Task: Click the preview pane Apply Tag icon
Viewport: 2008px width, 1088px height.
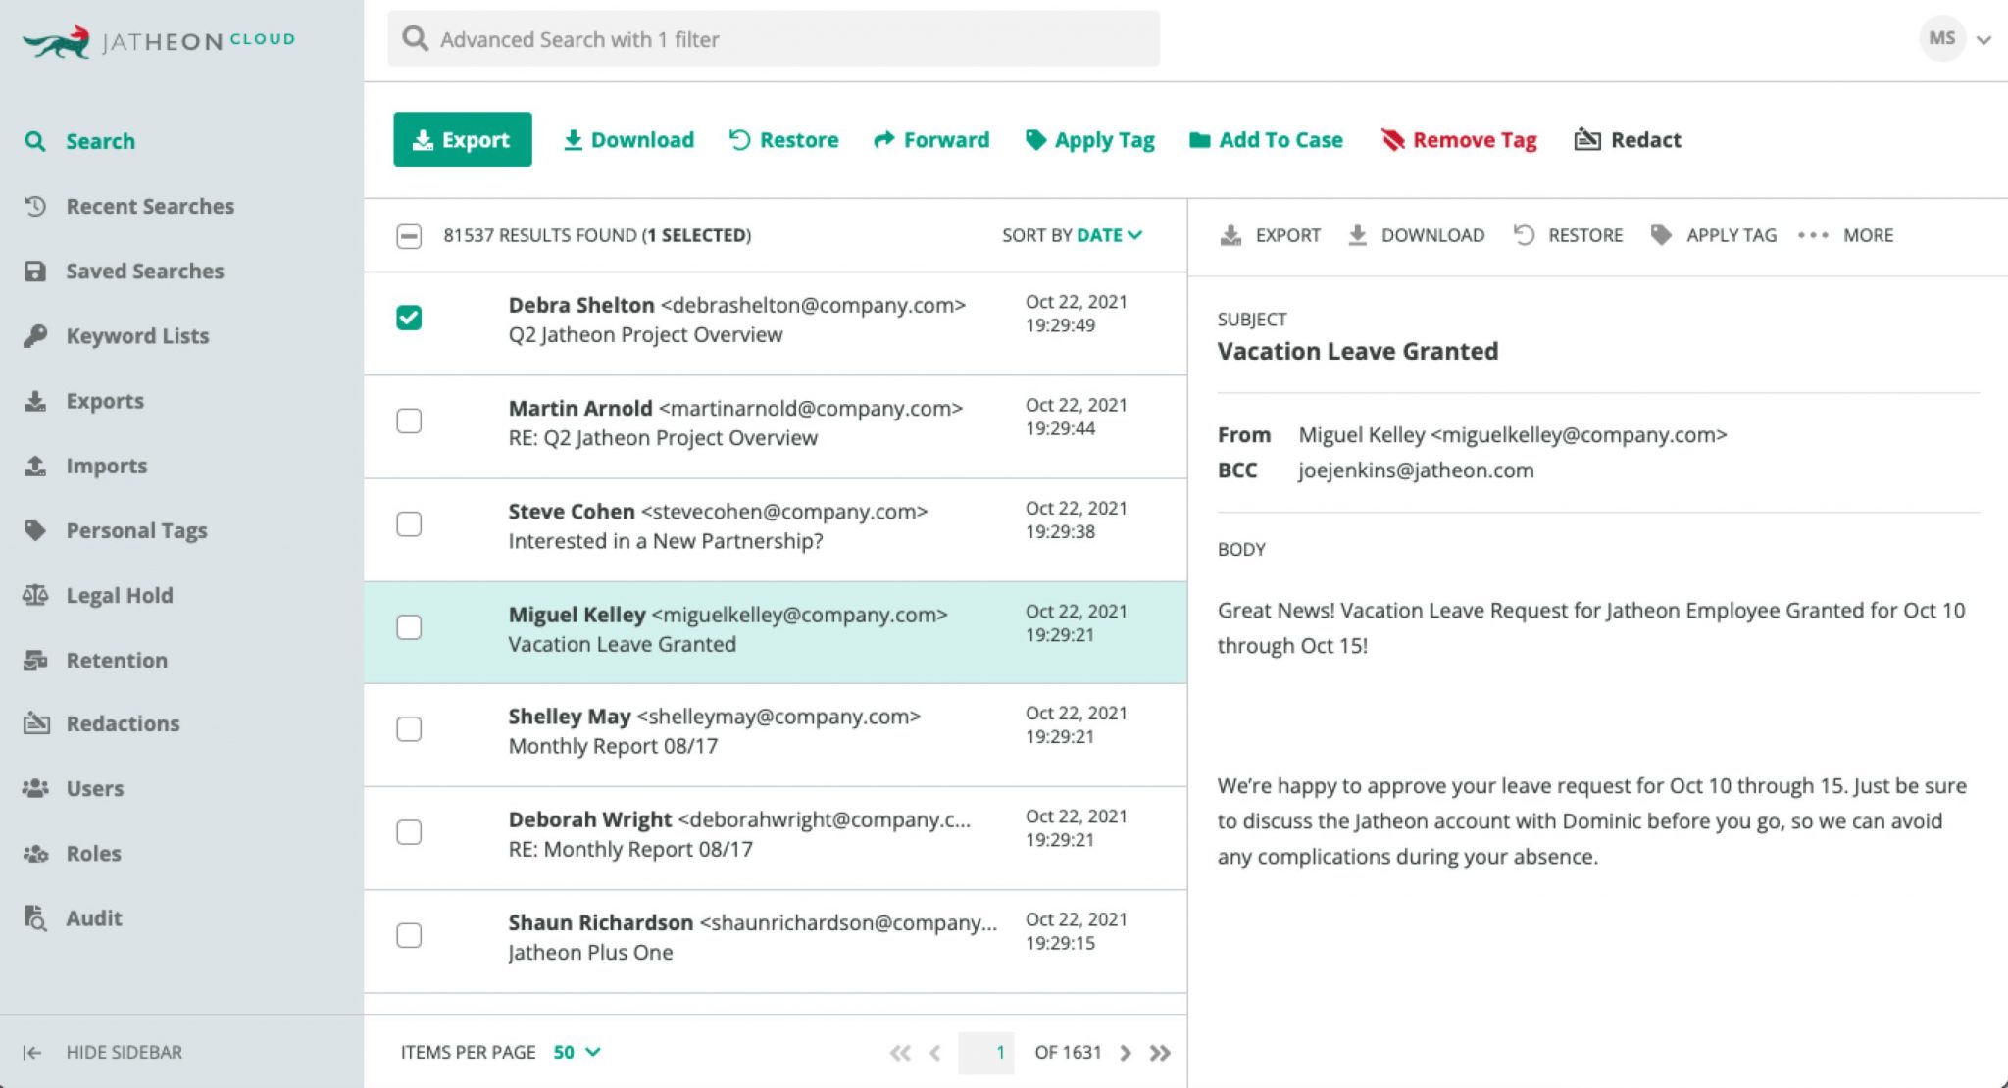Action: [x=1660, y=235]
